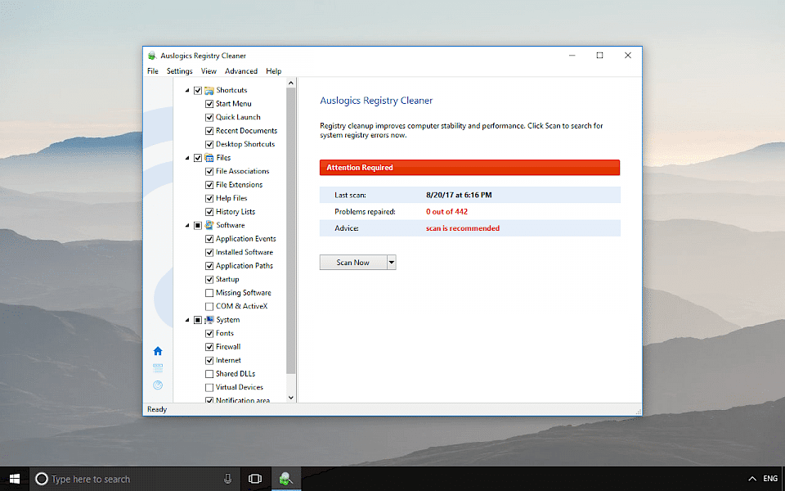The image size is (785, 491).
Task: Toggle the Software category checkbox
Action: (198, 226)
